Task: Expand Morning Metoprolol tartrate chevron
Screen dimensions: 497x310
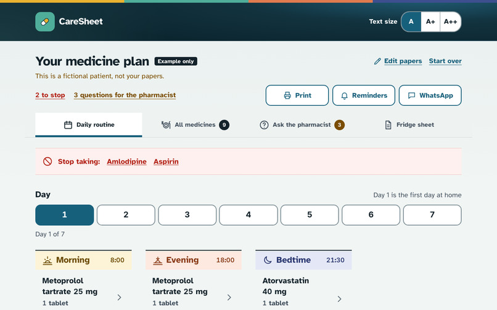Action: [x=120, y=297]
